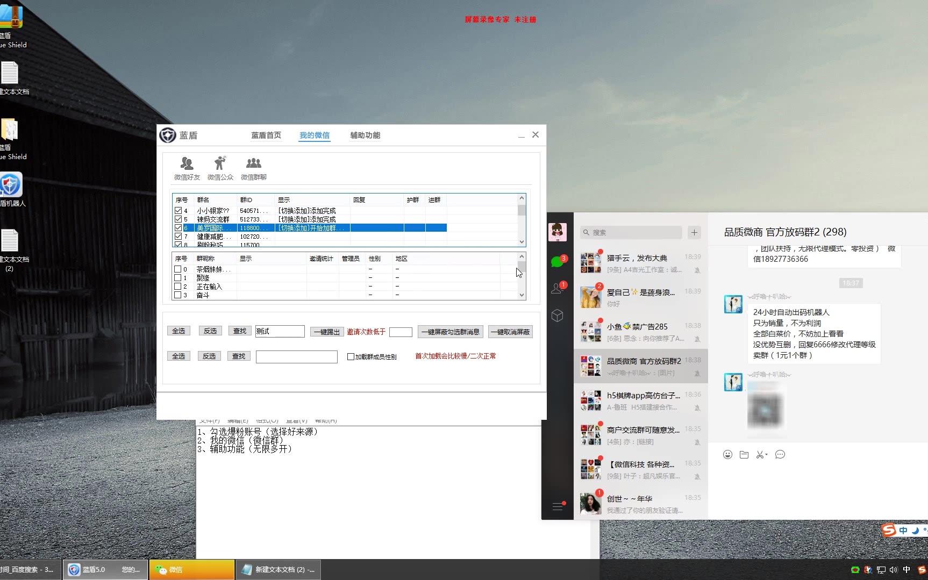Open 商户交流群可随意发 chat
Screen dimensions: 928x580
point(641,435)
